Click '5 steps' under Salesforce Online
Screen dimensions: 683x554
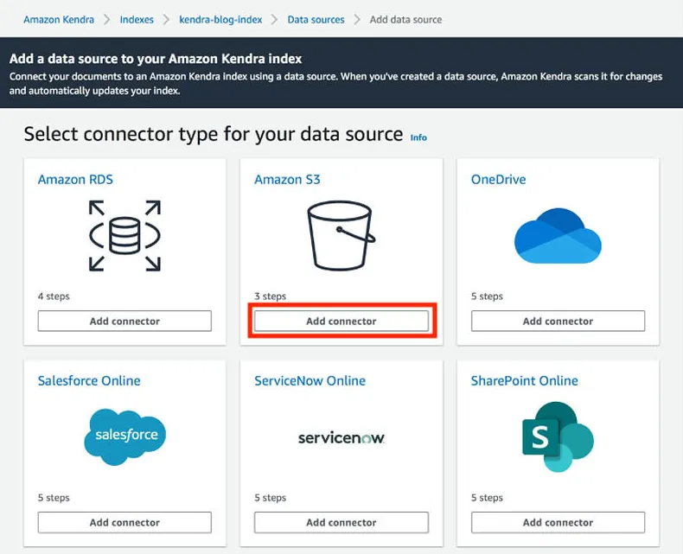(54, 497)
